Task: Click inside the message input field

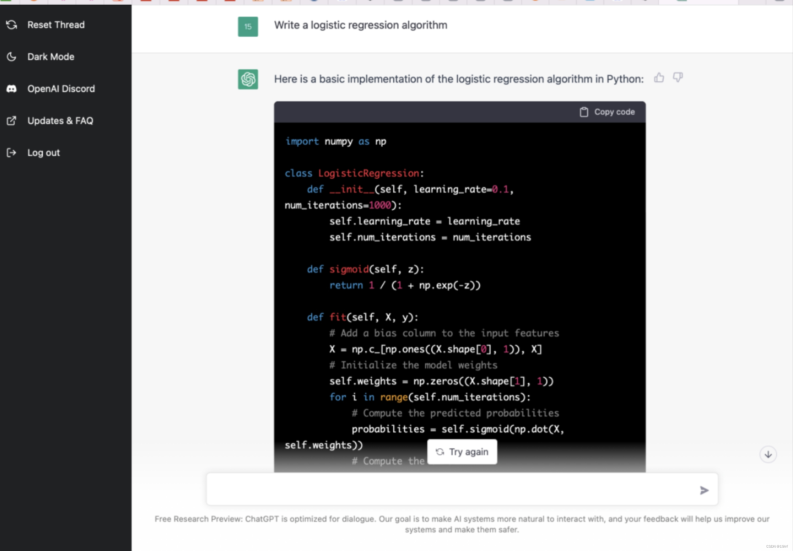Action: [462, 489]
